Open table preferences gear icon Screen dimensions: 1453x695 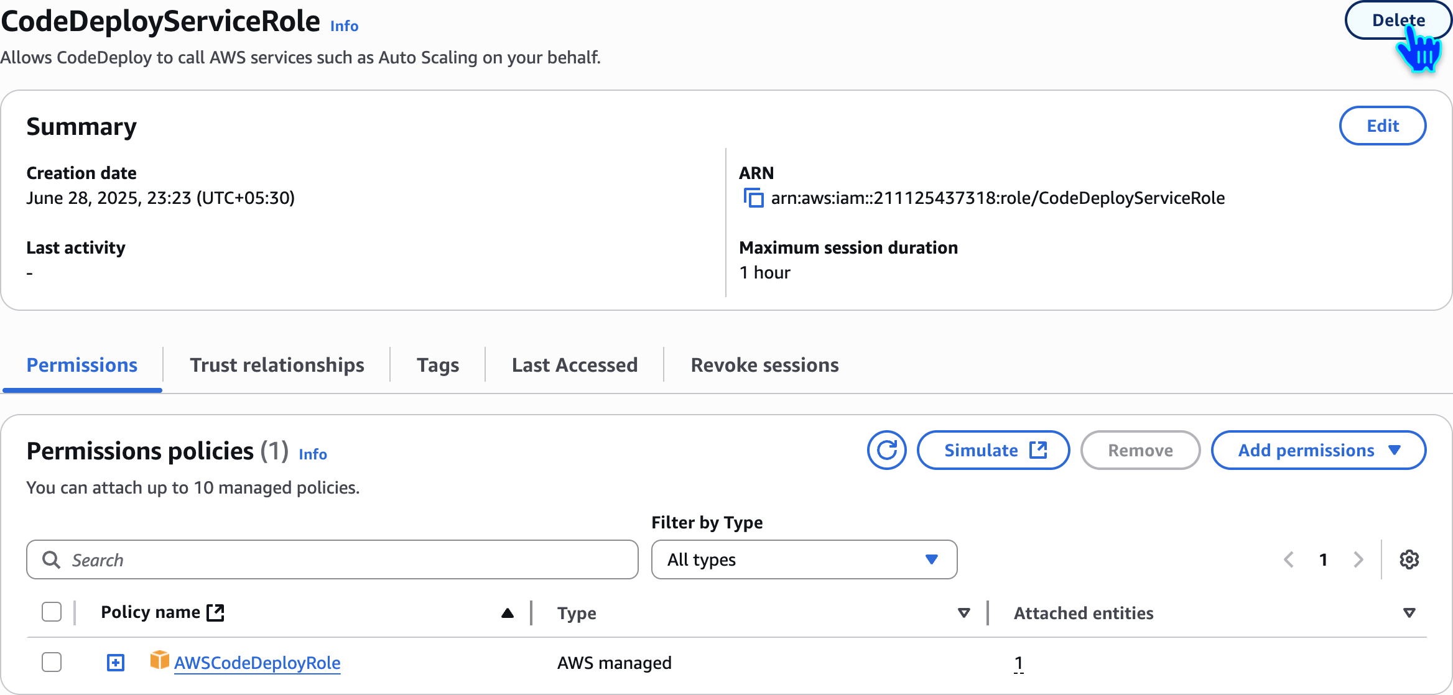pos(1409,559)
